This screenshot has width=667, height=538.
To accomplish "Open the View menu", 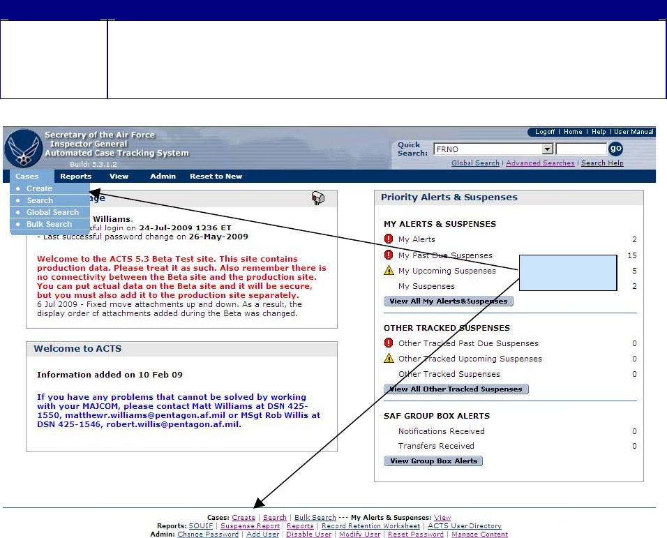I will [x=119, y=176].
